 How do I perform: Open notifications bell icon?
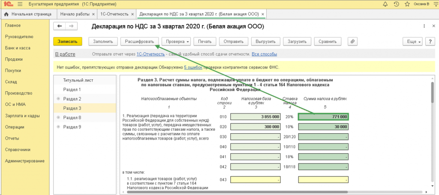[385, 4]
